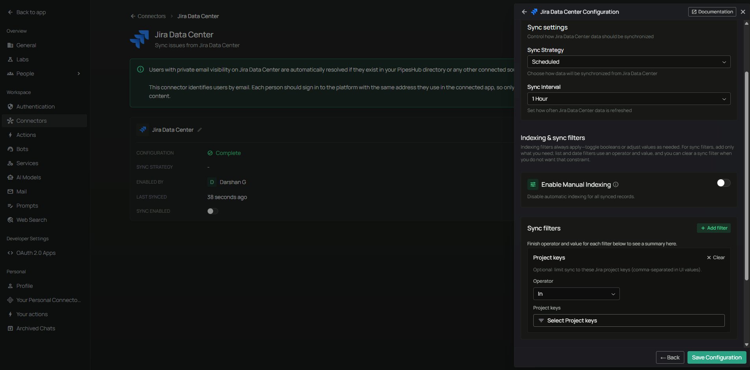750x370 pixels.
Task: Click the info icon in the green notice banner
Action: (x=140, y=69)
